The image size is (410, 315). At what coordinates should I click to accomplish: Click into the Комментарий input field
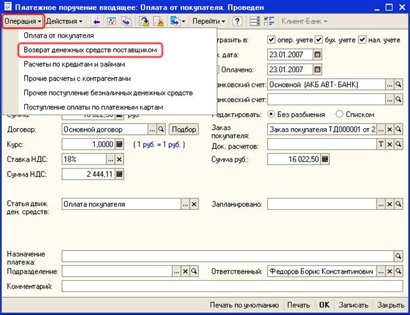click(232, 286)
